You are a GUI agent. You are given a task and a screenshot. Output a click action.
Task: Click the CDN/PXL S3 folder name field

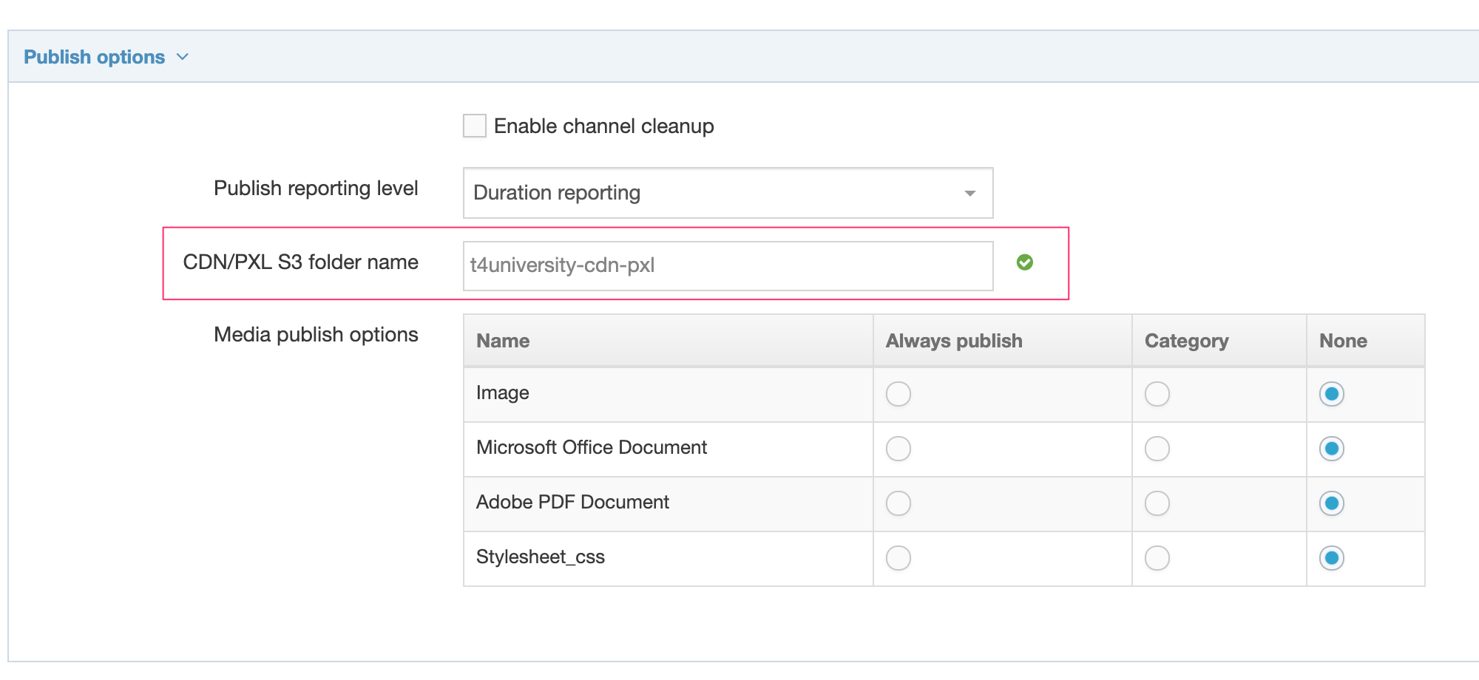pos(727,265)
